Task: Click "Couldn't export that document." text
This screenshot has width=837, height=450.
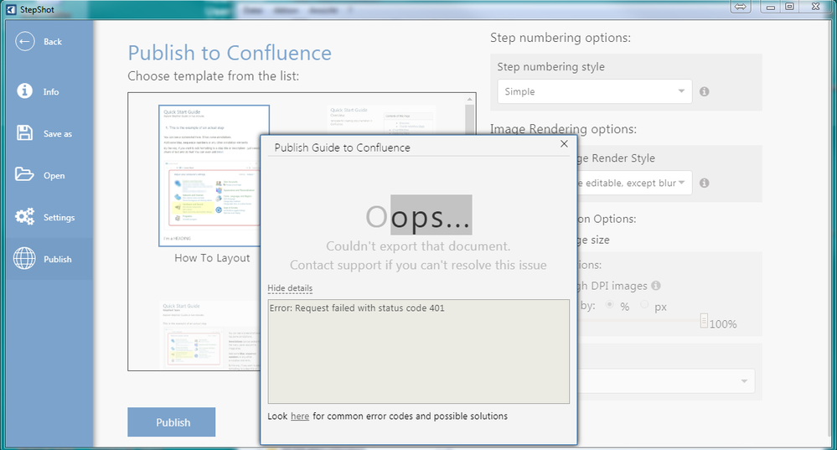Action: [418, 246]
